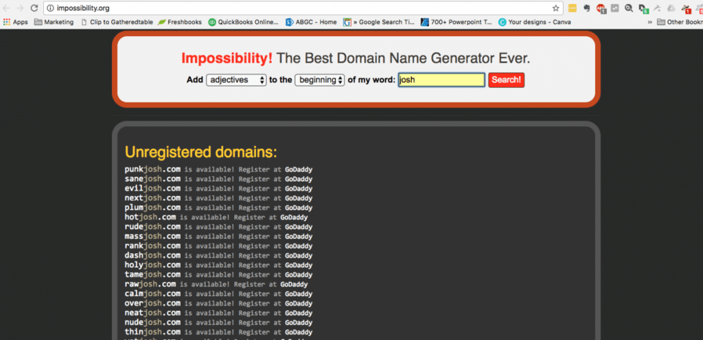The width and height of the screenshot is (703, 340).
Task: Click GoDaddy link for calmjosh.com
Action: (299, 294)
